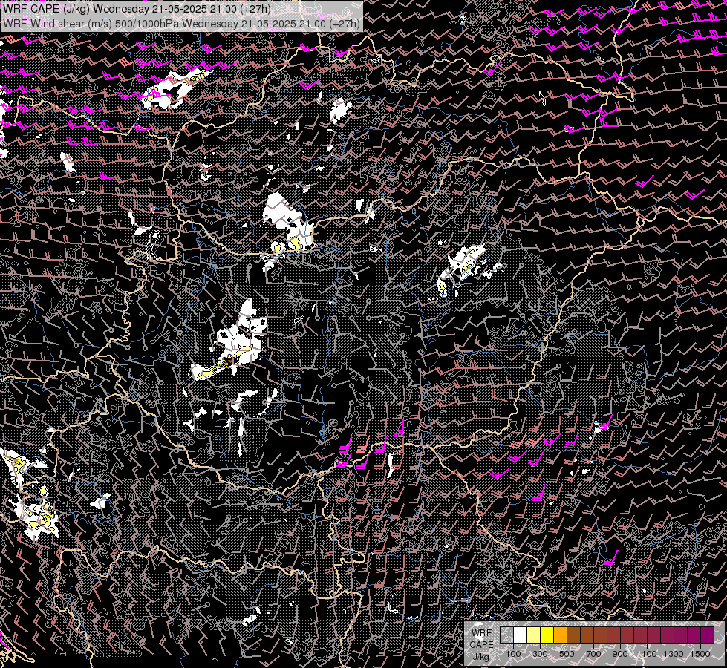
Task: Click the transparent first legend swatch
Action: coord(506,635)
